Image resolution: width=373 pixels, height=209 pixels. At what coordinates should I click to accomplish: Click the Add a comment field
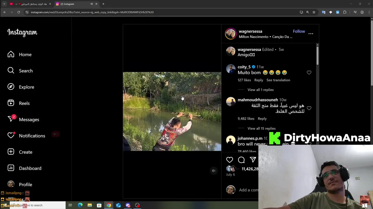tap(249, 190)
